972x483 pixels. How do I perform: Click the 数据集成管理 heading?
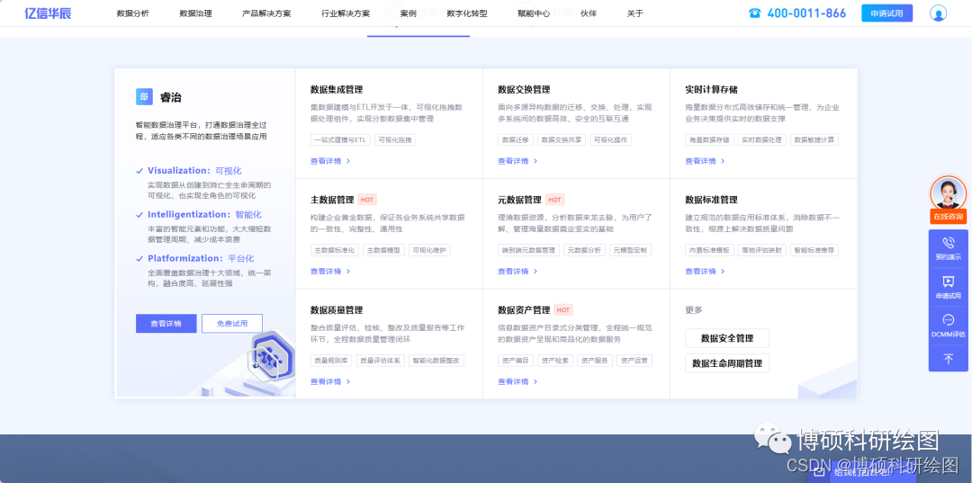point(337,90)
